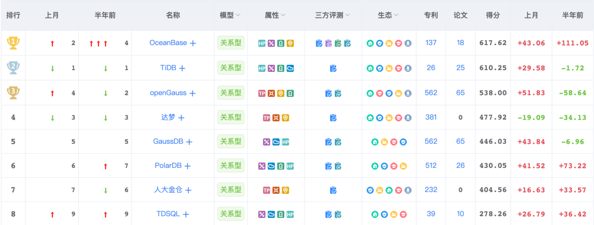The height and width of the screenshot is (225, 594).
Task: Click the red TP attribute icon in openGauss row
Action: (262, 93)
